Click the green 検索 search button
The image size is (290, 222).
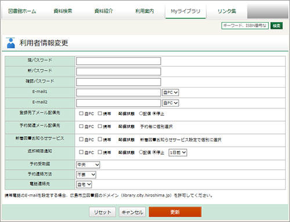[277, 26]
